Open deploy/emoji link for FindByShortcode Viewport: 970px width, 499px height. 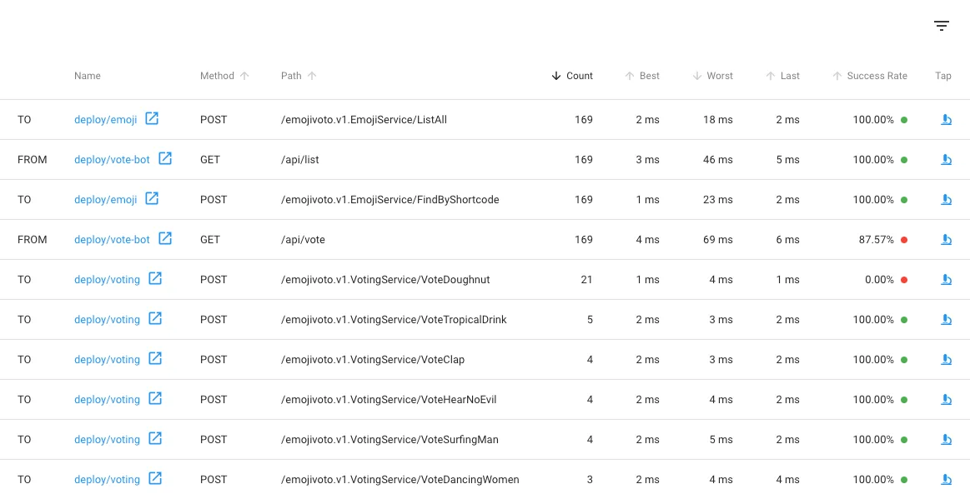coord(105,200)
